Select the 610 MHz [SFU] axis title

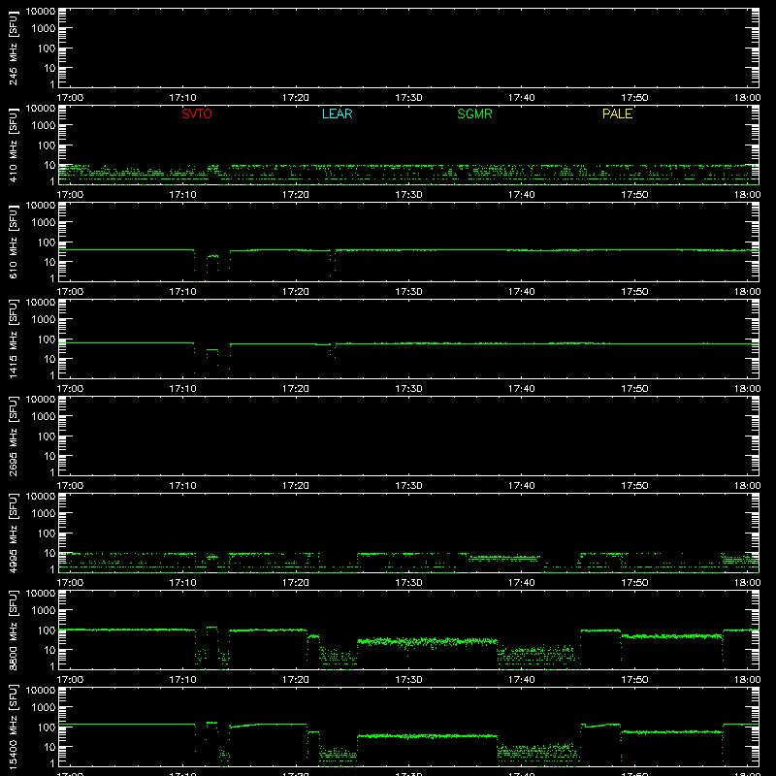tap(14, 242)
